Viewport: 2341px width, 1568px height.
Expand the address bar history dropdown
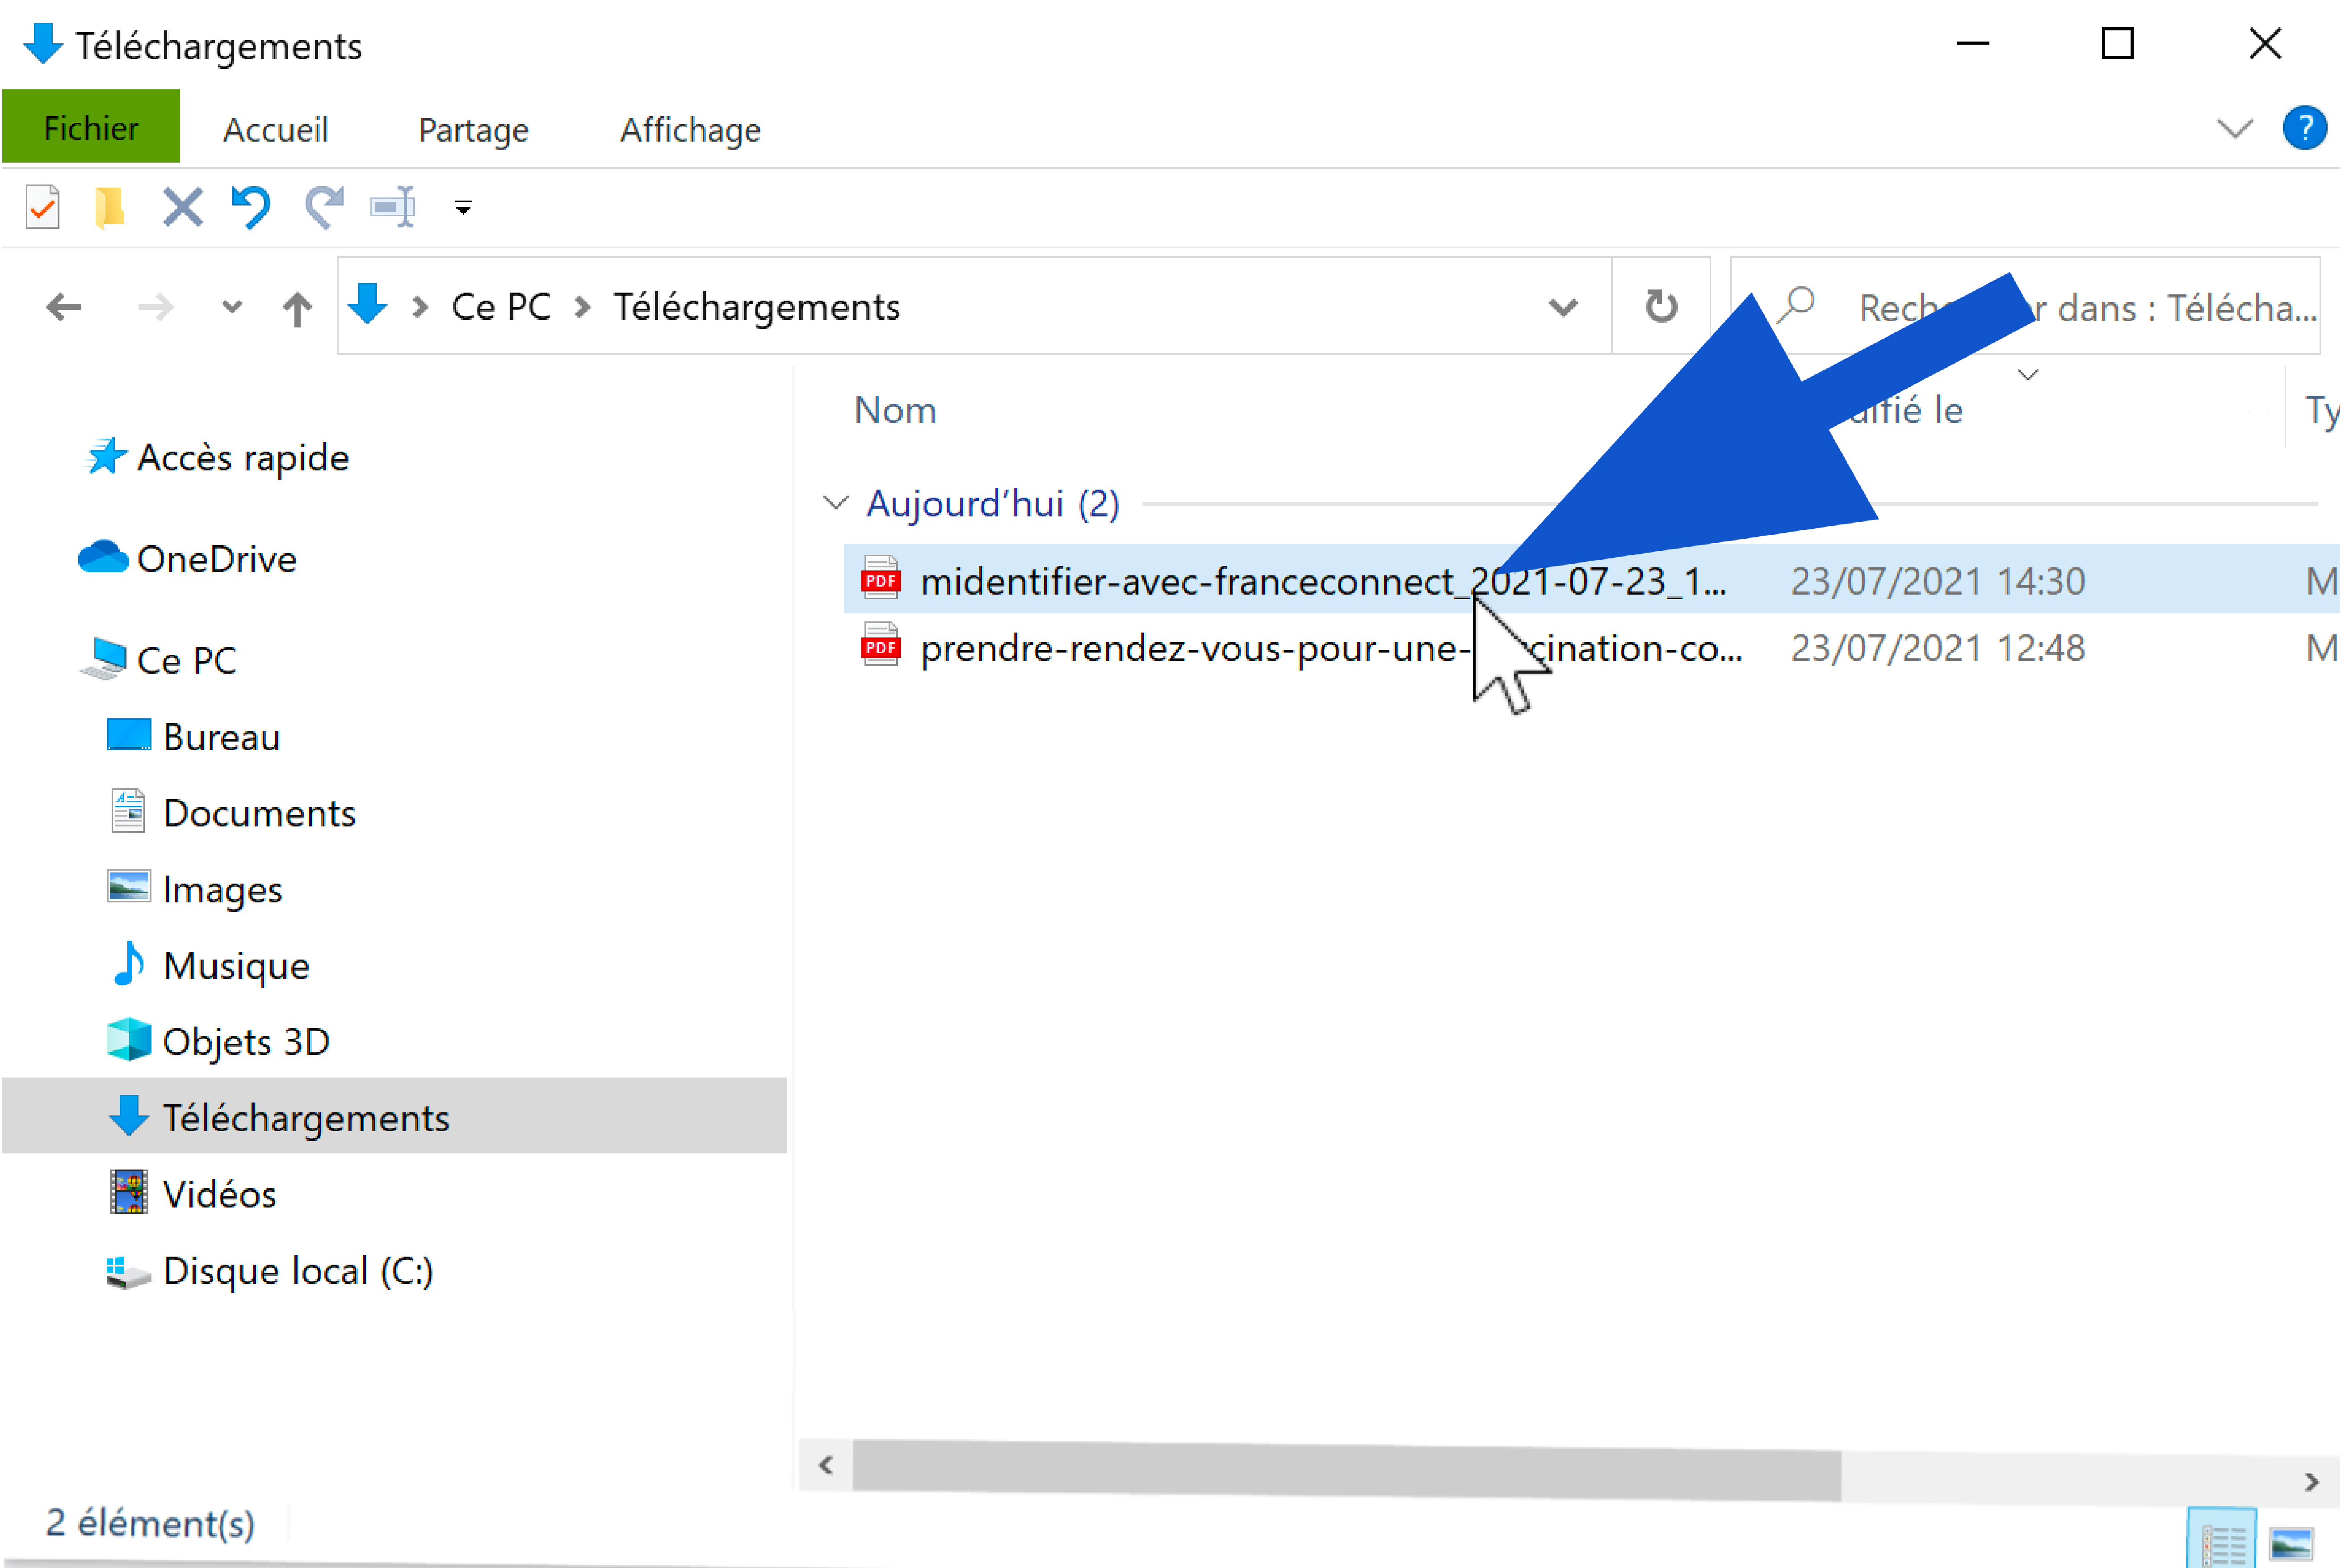pos(1563,307)
